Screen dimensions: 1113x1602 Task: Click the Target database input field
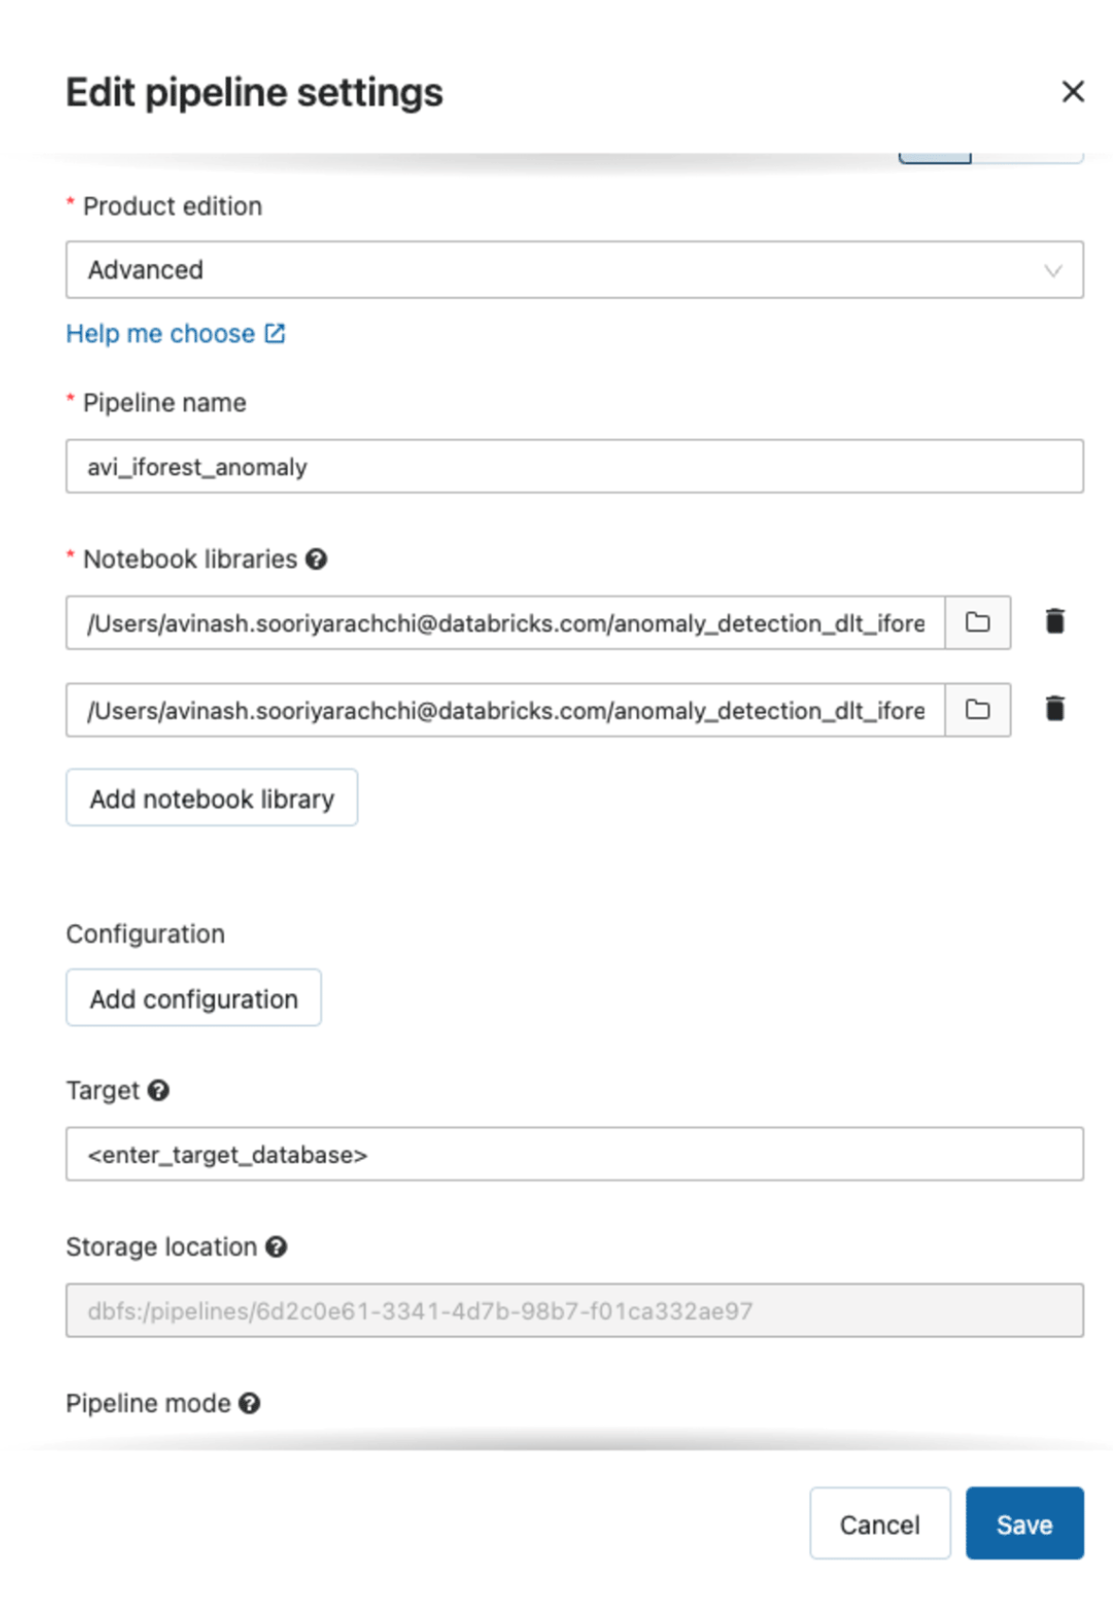[x=574, y=1154]
